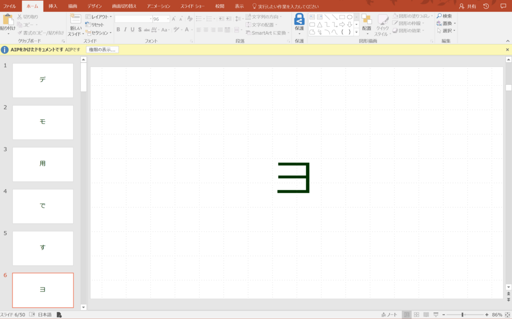Image resolution: width=512 pixels, height=319 pixels.
Task: Toggle Strikethrough formatting
Action: [146, 29]
